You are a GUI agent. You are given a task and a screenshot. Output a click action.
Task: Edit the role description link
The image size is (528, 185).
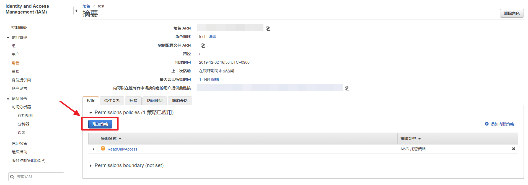tap(212, 37)
